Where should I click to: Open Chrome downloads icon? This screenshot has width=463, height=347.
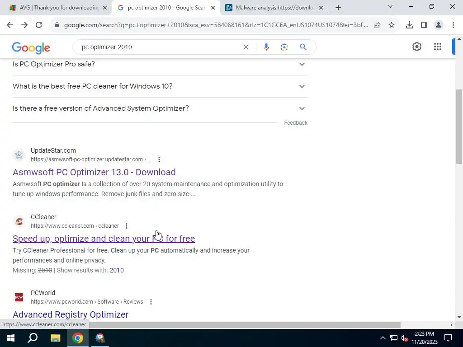click(410, 25)
